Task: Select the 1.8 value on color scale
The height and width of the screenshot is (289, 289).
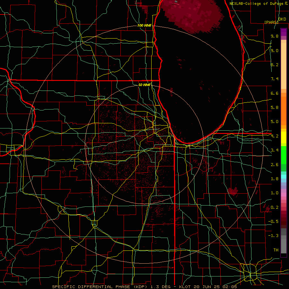Action: pyautogui.click(x=275, y=179)
